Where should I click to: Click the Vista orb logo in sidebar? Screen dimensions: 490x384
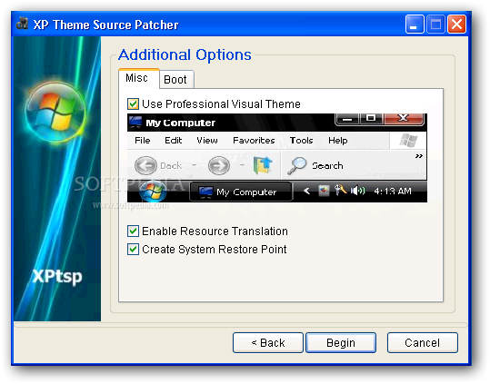pyautogui.click(x=55, y=113)
